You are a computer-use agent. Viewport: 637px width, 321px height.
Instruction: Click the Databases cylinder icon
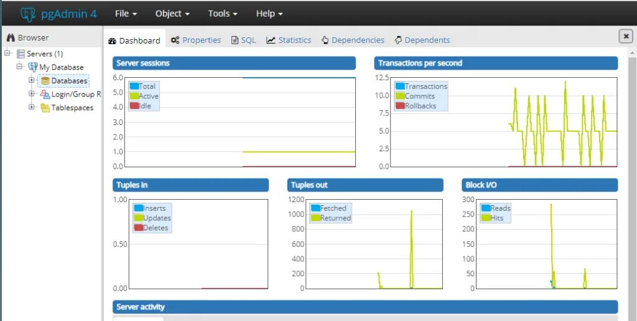(45, 81)
